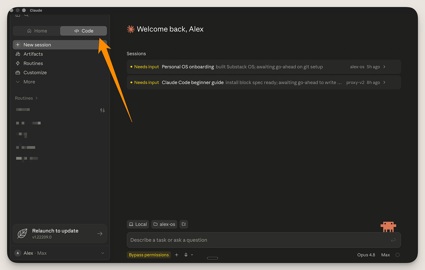
Task: Switch to the Home tab
Action: pyautogui.click(x=37, y=31)
